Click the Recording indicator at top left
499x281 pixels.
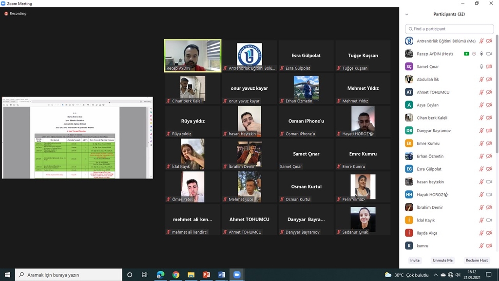tap(16, 14)
